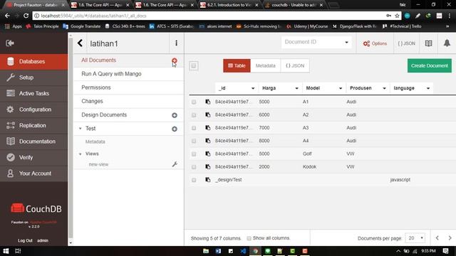
Task: Open the Documents per page dropdown
Action: [x=415, y=238]
